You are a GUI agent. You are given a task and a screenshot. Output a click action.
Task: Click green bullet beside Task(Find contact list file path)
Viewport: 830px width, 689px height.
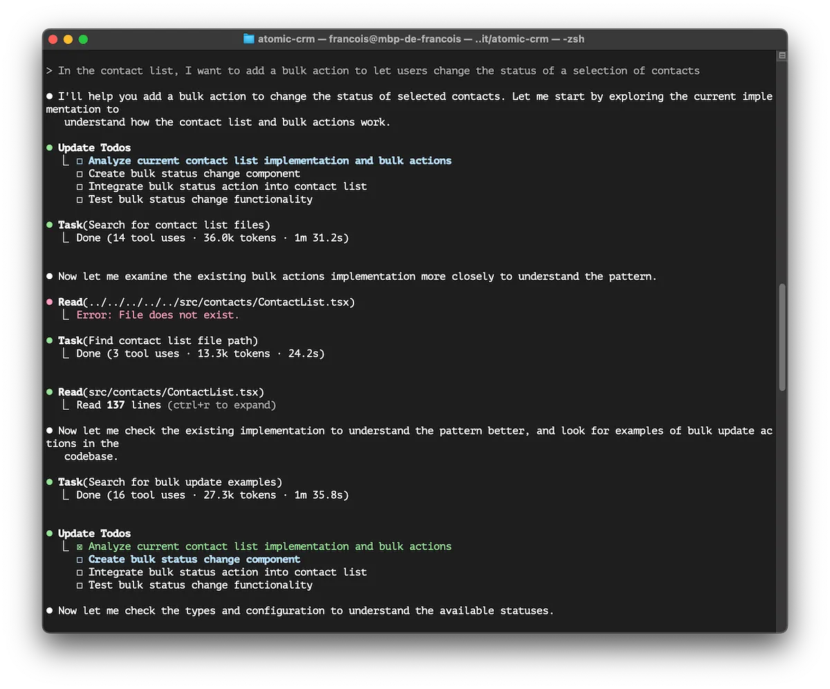tap(50, 341)
